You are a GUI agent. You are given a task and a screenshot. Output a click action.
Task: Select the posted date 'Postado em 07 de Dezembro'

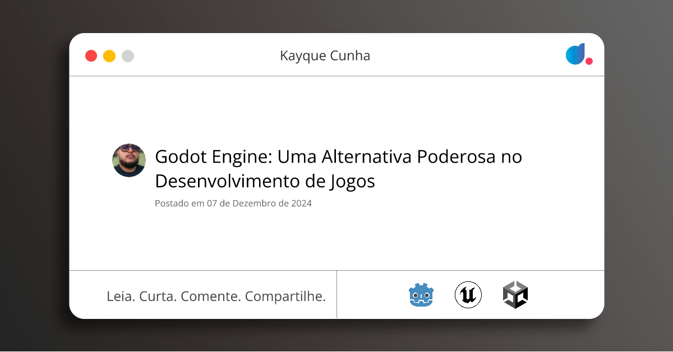tap(233, 203)
